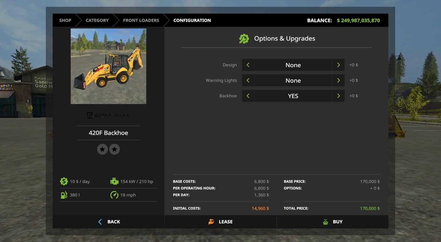Click the engine power icon
The height and width of the screenshot is (242, 441).
[x=114, y=181]
